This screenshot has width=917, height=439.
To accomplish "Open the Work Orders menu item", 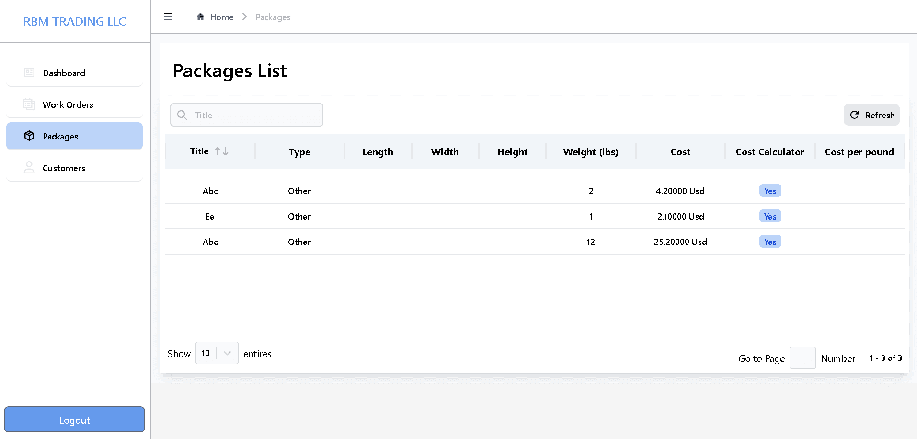I will (x=74, y=104).
